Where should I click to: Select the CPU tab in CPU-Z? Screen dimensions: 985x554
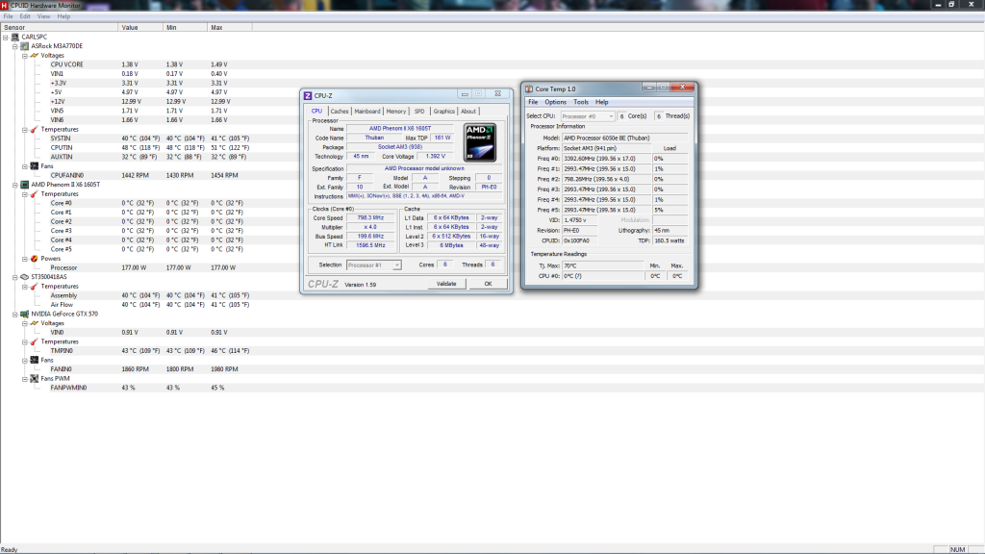(316, 111)
